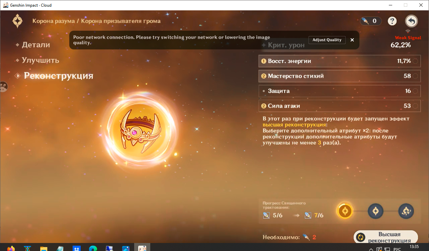This screenshot has width=429, height=251.
Task: Maximize the Genshin Impact Cloud window
Action: click(x=406, y=5)
